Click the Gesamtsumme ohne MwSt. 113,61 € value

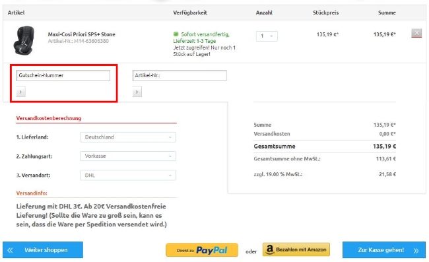click(386, 159)
